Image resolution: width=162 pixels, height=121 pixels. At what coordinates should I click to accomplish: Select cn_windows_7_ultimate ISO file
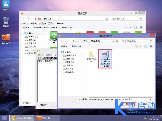pyautogui.click(x=105, y=59)
